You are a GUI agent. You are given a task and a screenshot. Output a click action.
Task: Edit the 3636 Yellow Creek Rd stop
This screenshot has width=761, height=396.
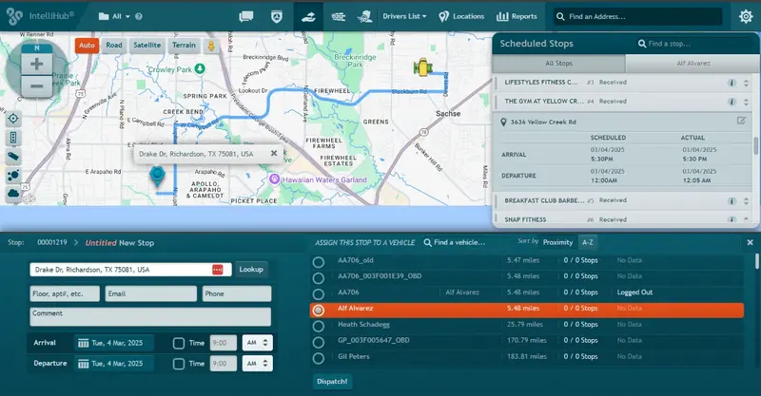pos(741,121)
